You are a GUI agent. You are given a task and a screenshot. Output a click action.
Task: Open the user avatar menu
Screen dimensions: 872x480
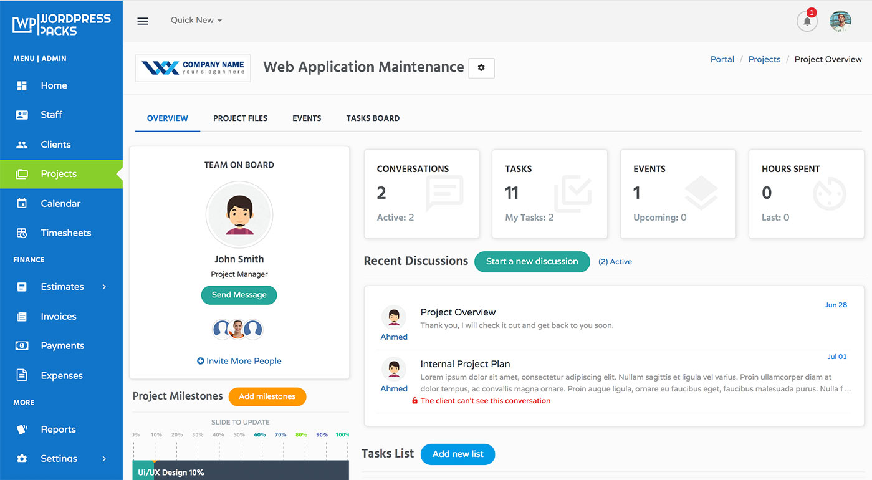(840, 21)
